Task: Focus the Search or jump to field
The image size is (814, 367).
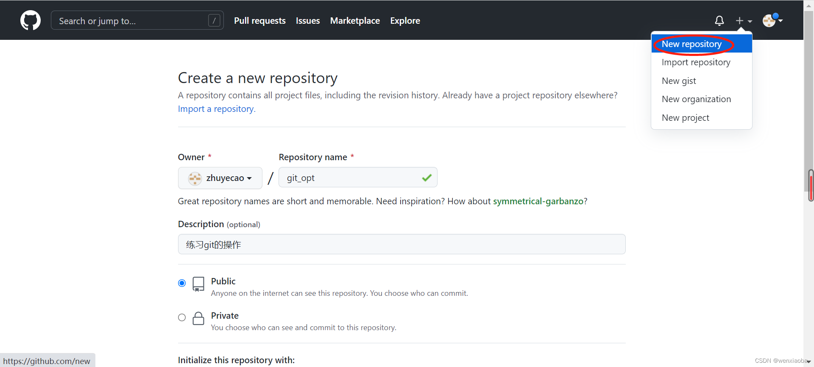Action: point(137,20)
